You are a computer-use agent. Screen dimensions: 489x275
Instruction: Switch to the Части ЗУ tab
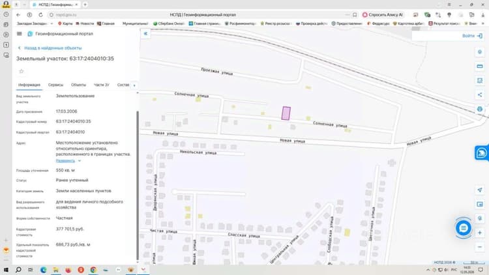[x=101, y=85]
